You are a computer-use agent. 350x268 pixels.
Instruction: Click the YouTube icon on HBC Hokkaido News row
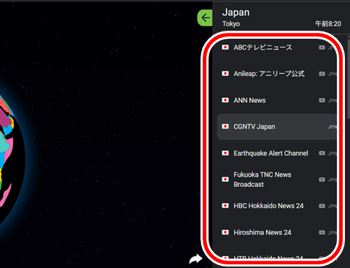322,206
